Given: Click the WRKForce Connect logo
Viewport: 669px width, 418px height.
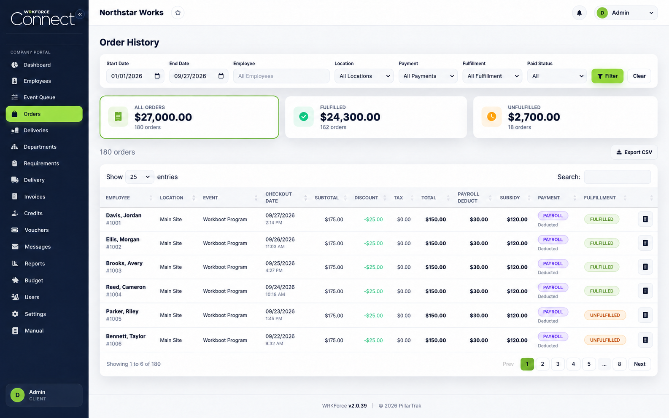Looking at the screenshot, I should 42,18.
